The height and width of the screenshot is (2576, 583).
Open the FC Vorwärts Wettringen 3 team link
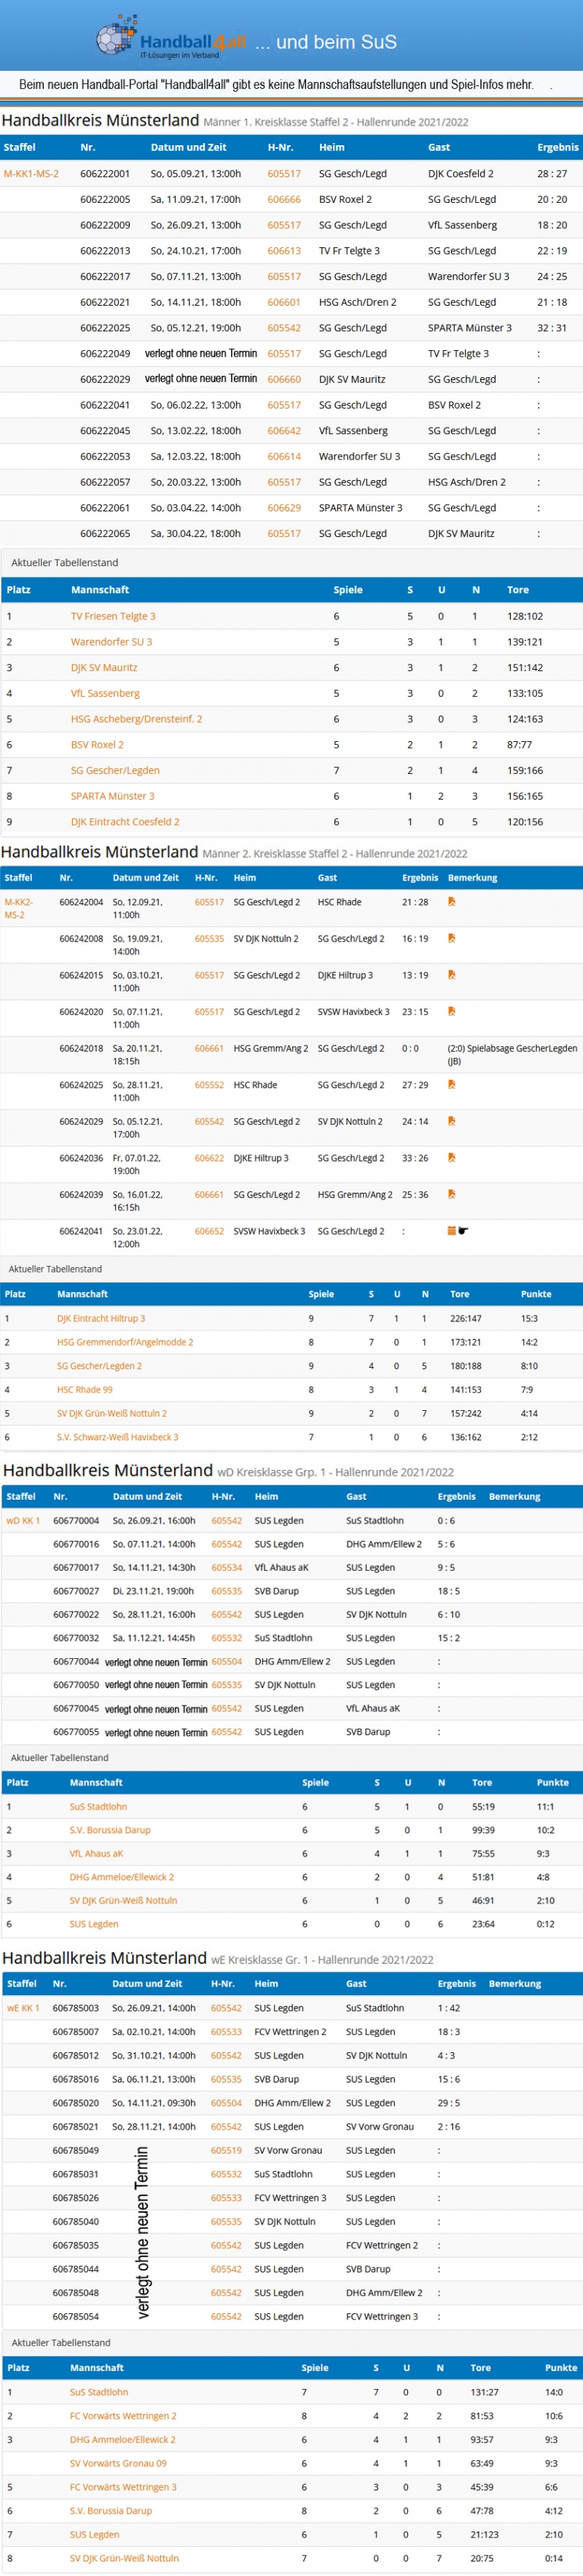122,2487
